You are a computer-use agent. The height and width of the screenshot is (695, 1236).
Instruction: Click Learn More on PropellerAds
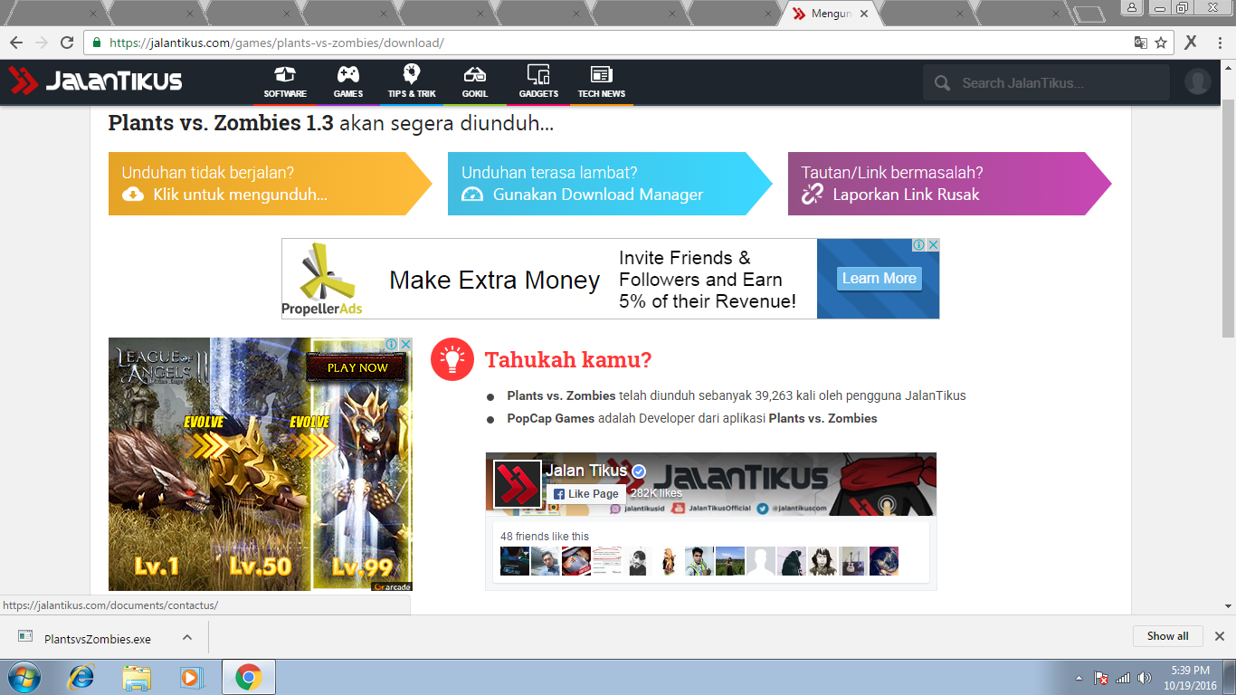pos(879,278)
